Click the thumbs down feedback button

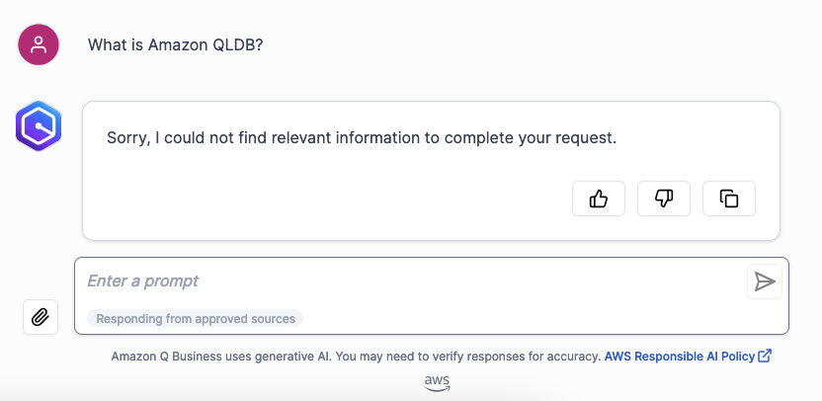coord(664,199)
